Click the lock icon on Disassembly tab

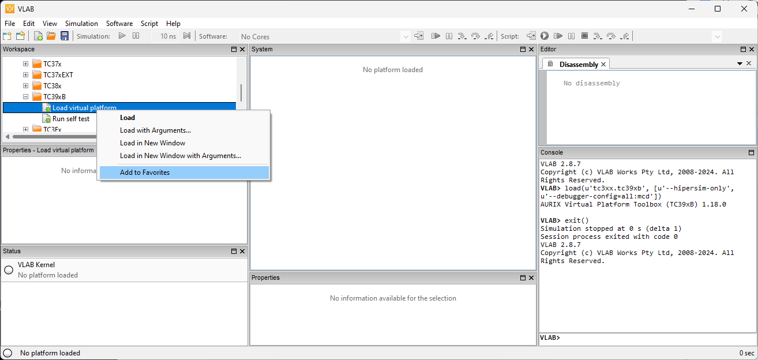click(x=550, y=64)
